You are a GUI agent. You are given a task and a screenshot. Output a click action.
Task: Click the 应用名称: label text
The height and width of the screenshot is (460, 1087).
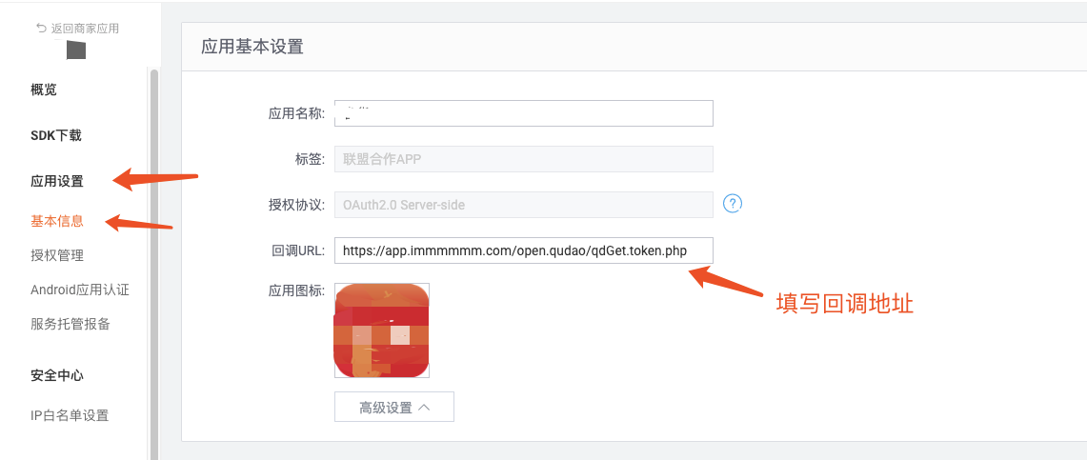click(296, 114)
